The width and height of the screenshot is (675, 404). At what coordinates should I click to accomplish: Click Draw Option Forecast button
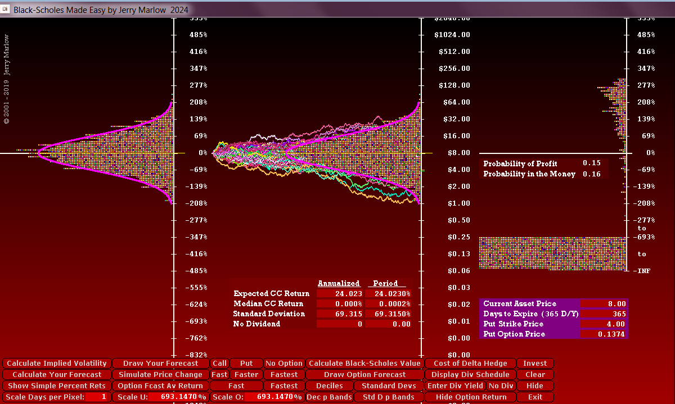point(364,375)
